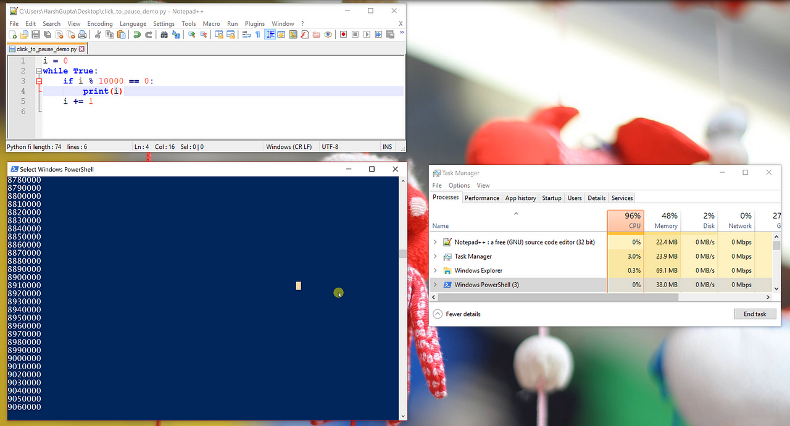Toggle the Function List panel icon
This screenshot has width=790, height=426.
click(305, 35)
